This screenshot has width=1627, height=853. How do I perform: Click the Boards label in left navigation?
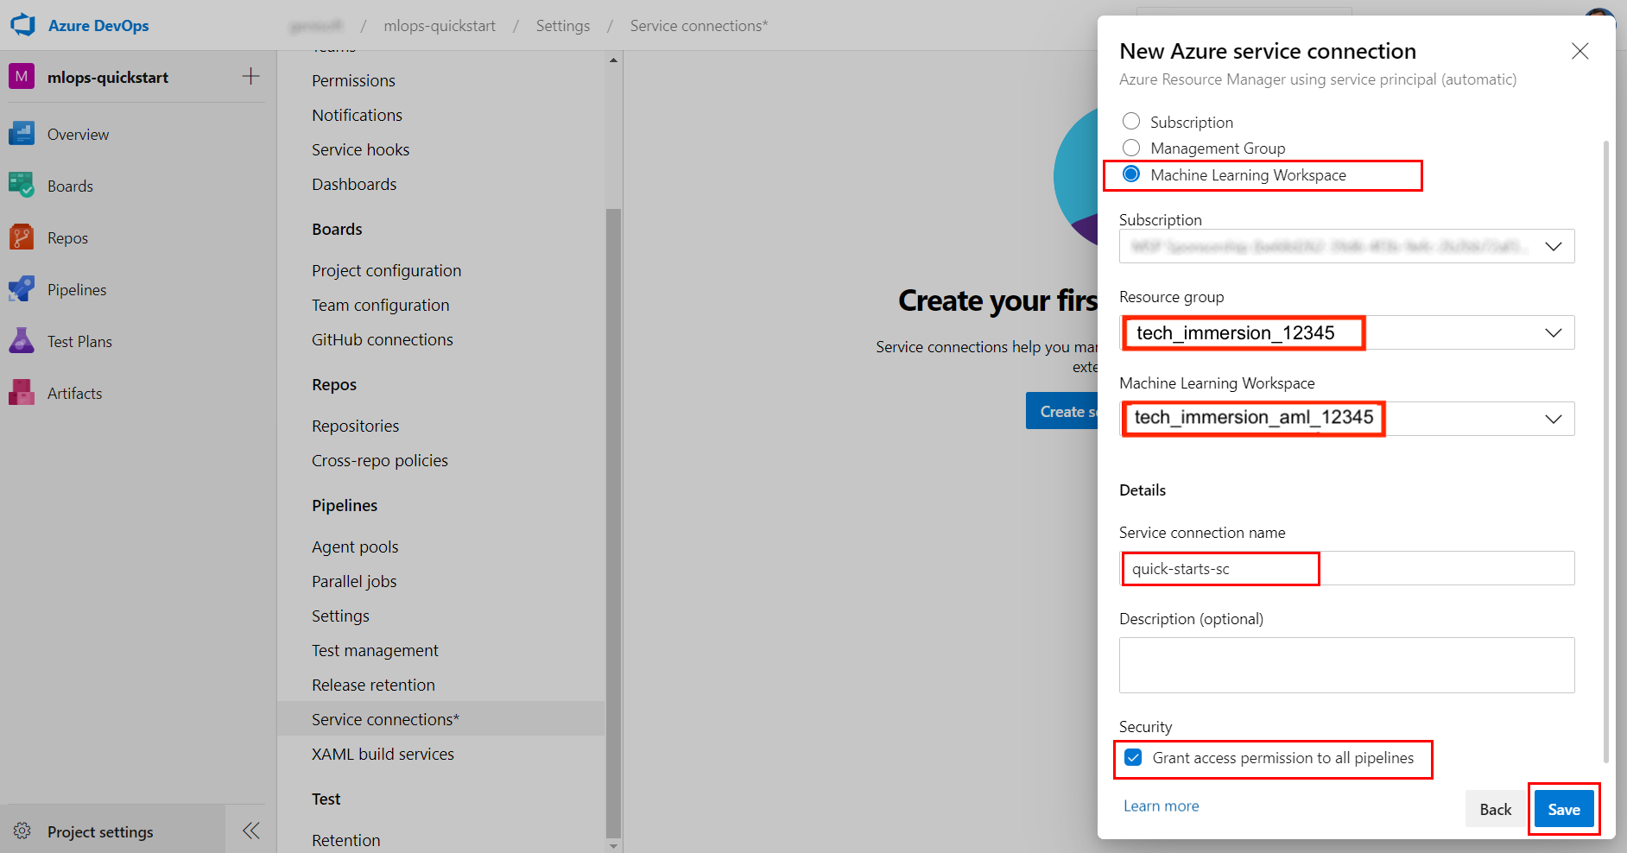[70, 186]
